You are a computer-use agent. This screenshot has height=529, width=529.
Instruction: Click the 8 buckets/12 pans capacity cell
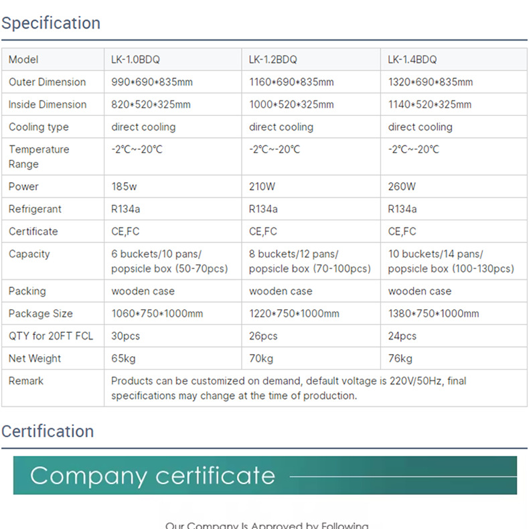click(310, 261)
